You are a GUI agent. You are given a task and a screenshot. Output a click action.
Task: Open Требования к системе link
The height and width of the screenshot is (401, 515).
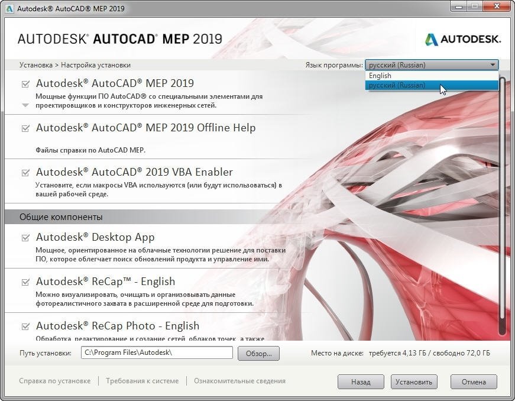pos(142,381)
